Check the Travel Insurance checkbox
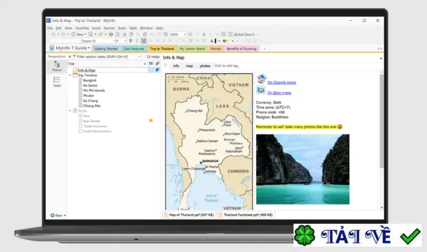427x252 pixels. pyautogui.click(x=81, y=126)
